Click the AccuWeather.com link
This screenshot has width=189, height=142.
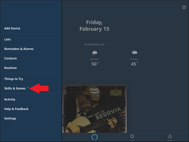[94, 44]
